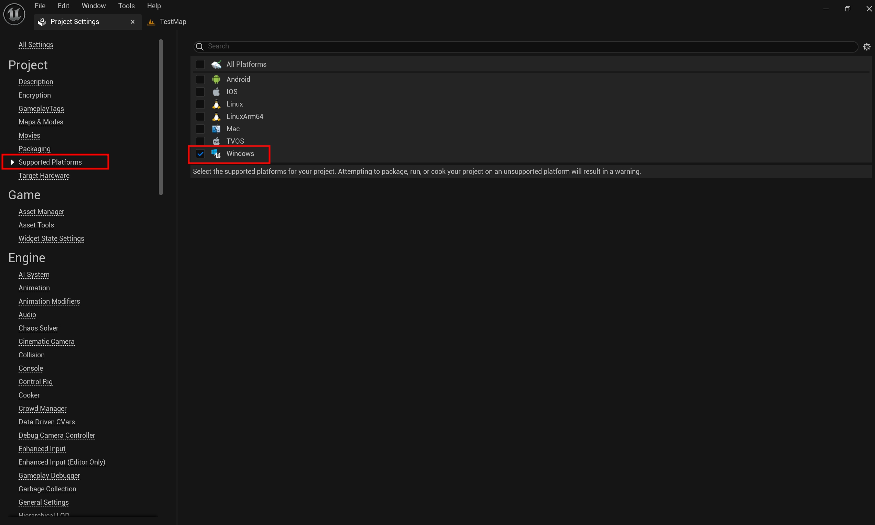Go to Cooker settings
The image size is (875, 525).
coord(29,396)
